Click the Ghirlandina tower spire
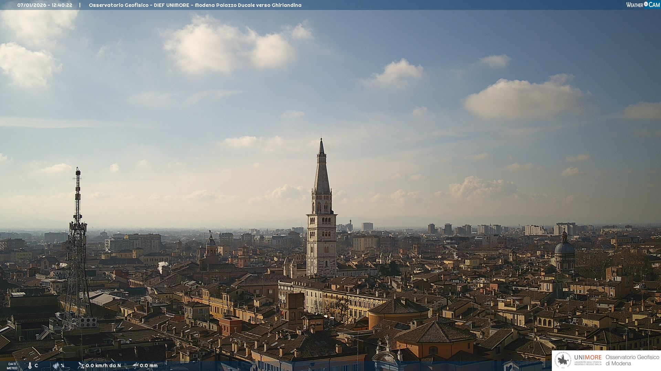 322,168
